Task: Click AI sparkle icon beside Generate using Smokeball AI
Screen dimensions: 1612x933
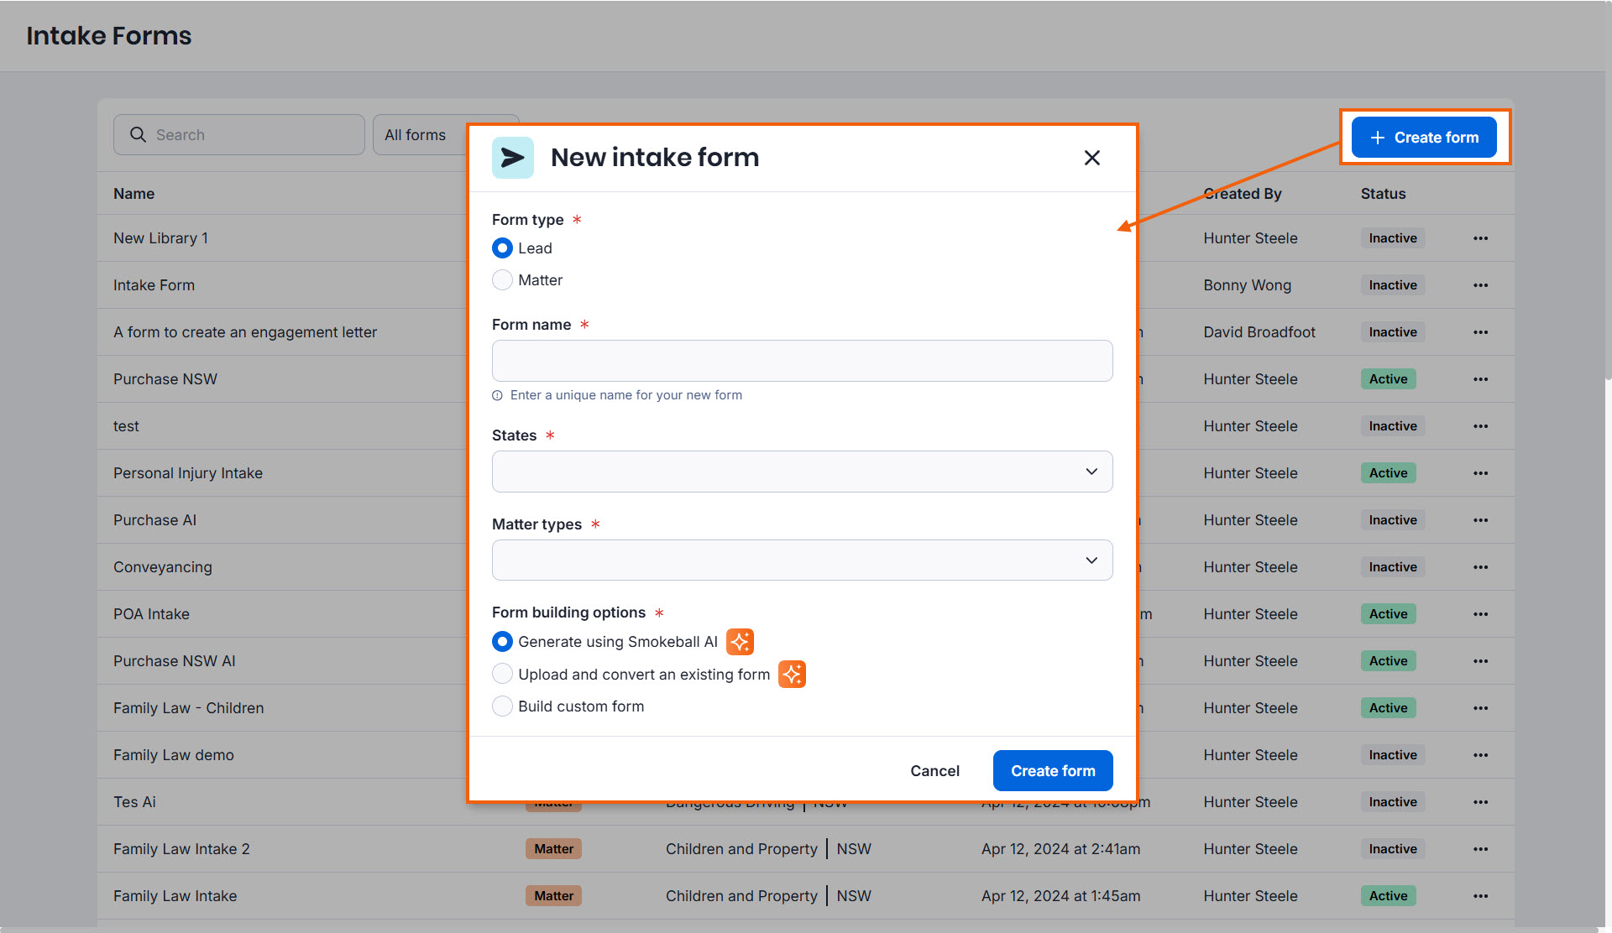Action: point(740,642)
